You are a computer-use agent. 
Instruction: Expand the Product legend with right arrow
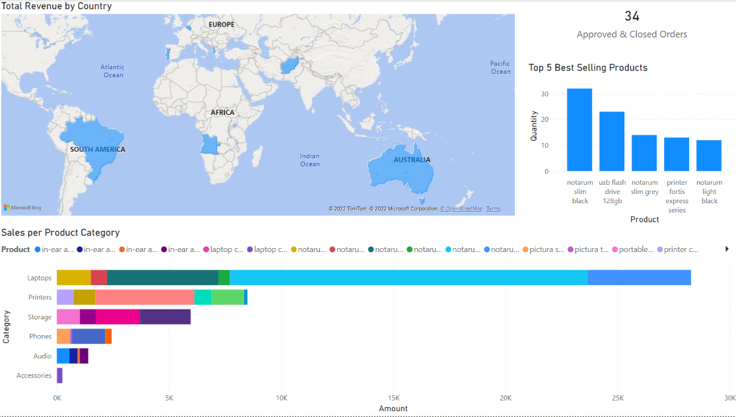(727, 249)
